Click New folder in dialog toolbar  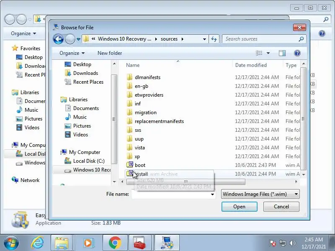coord(110,53)
